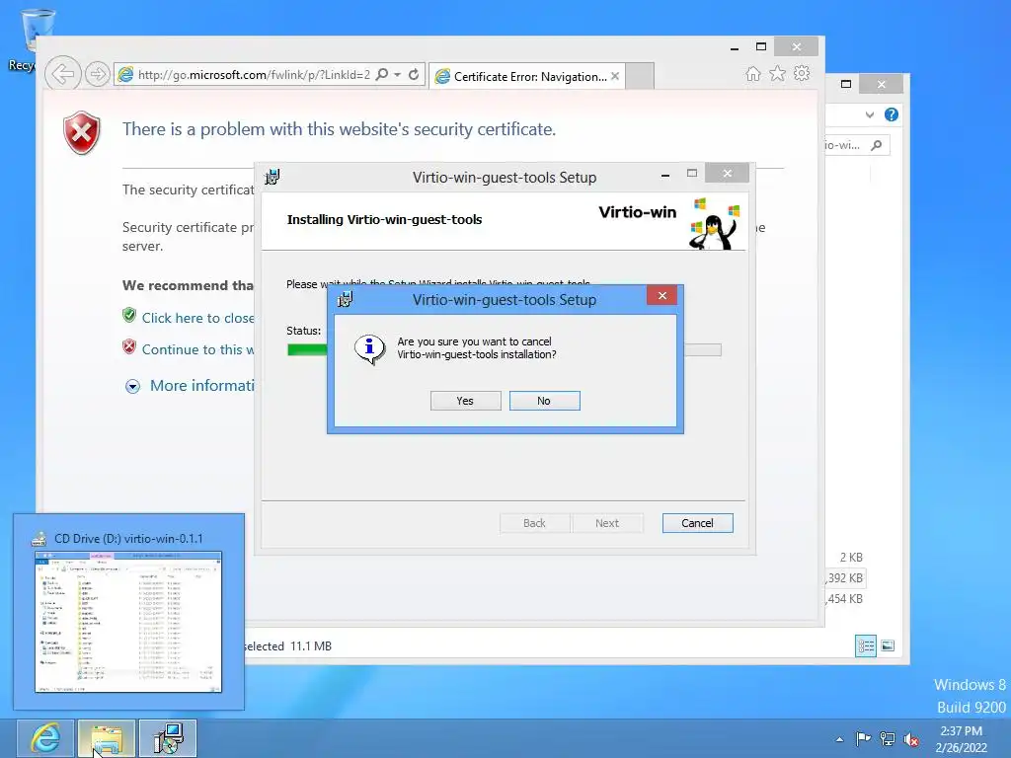Expand the Explorer ribbon chevron

click(870, 114)
